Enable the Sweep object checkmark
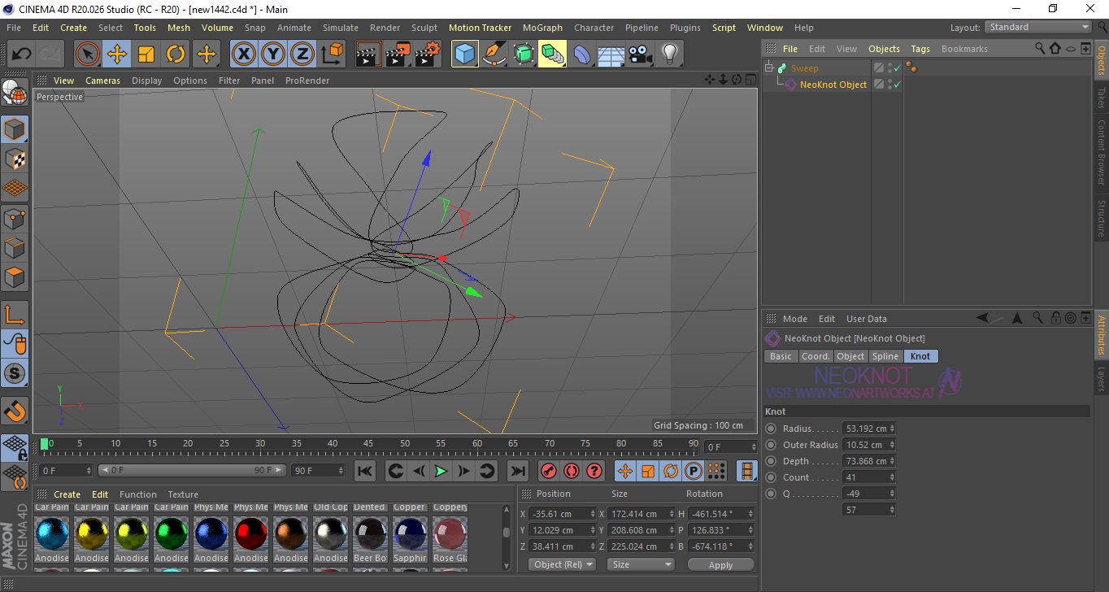 click(898, 68)
